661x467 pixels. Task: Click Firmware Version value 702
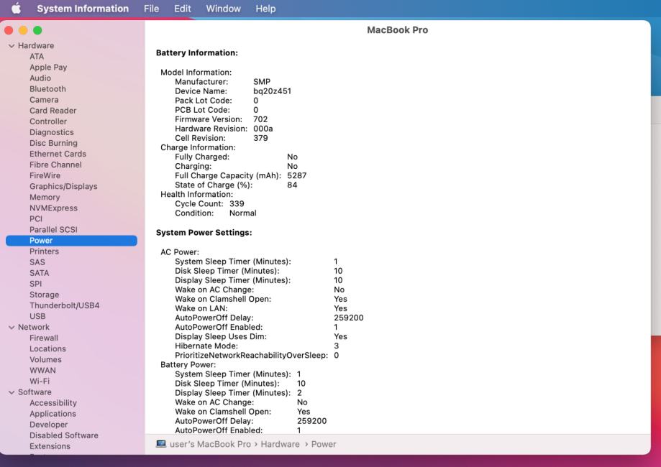coord(260,119)
